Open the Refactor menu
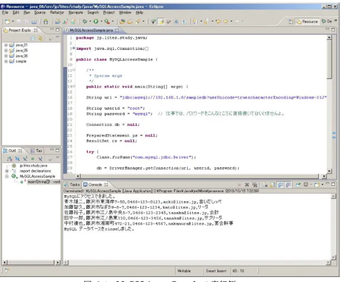 click(57, 13)
